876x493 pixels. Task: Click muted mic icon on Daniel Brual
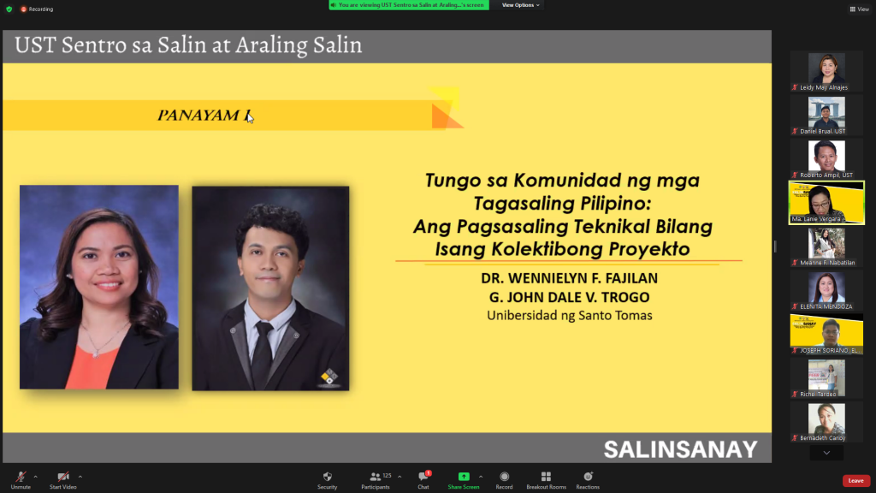795,131
